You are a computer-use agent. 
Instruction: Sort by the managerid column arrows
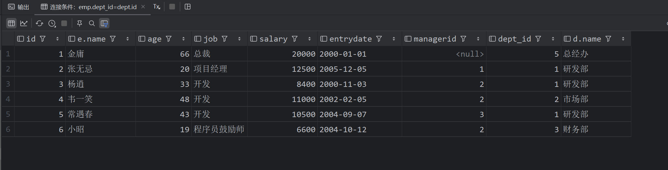478,39
